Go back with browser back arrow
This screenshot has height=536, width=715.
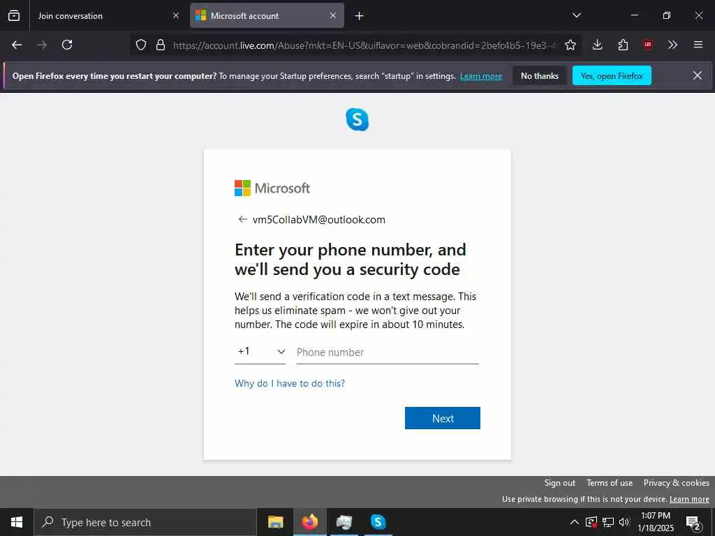click(x=17, y=45)
